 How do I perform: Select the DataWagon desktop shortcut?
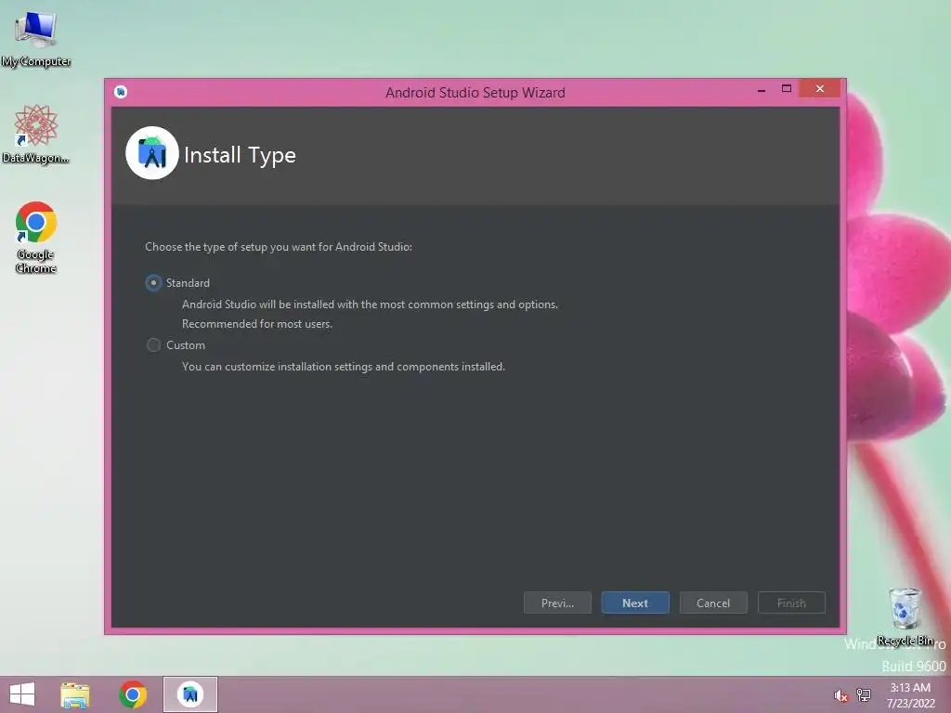point(36,134)
